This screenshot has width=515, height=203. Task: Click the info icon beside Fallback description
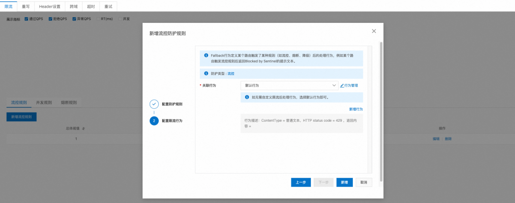coord(206,56)
